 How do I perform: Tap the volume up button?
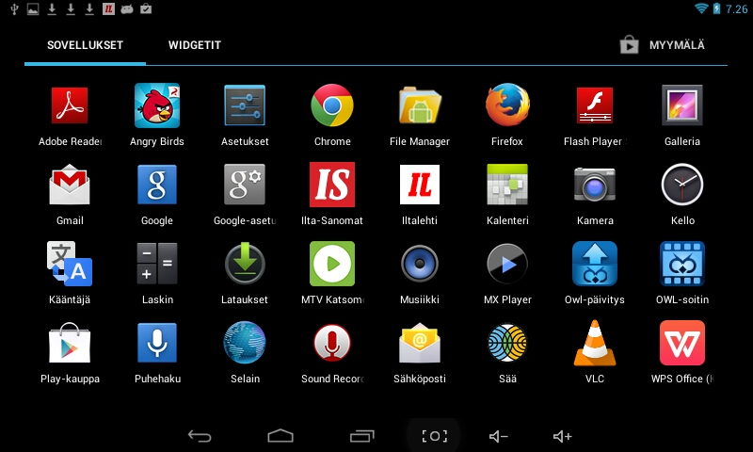click(562, 436)
